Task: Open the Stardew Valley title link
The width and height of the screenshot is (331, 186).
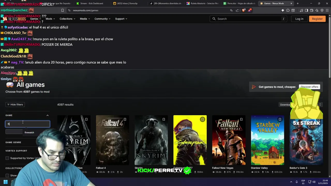Action: 259,168
